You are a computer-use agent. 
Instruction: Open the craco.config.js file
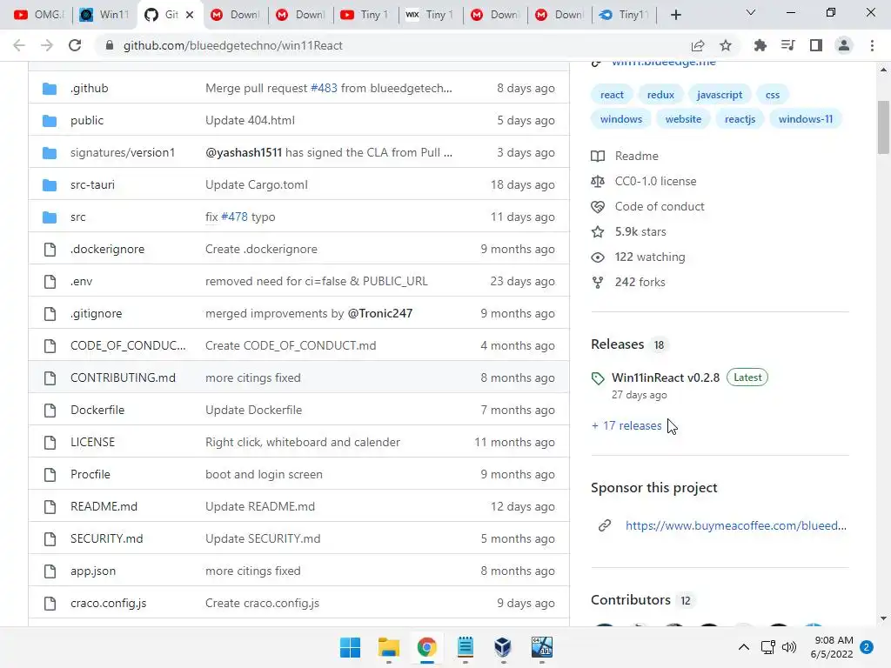[x=109, y=604]
